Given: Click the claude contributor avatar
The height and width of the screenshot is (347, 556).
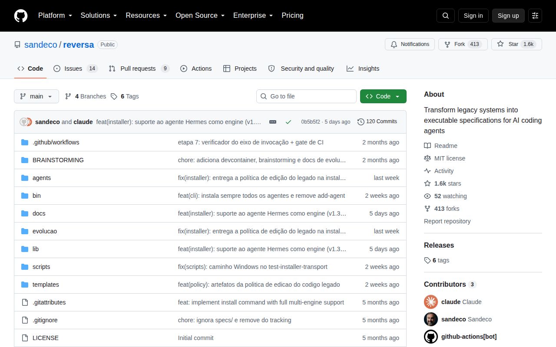Looking at the screenshot, I should pos(431,302).
